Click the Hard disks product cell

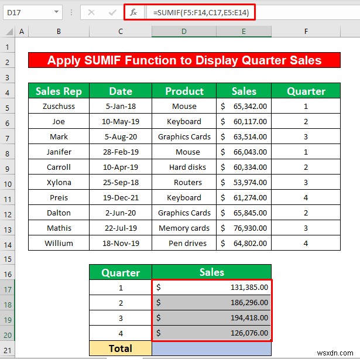[184, 167]
